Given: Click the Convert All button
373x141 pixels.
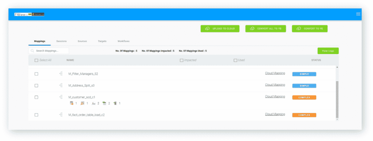Looking at the screenshot, I should (x=266, y=29).
